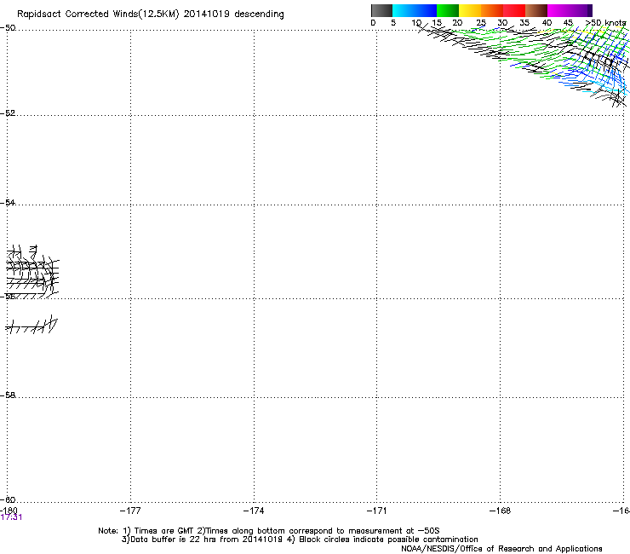Click the "-177" longitude axis label
The height and width of the screenshot is (554, 630).
pos(130,511)
